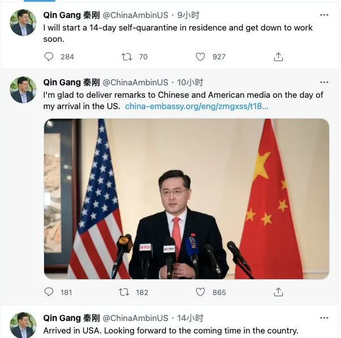Open more options on the 14小时 tweet
The image size is (341, 338).
324,318
